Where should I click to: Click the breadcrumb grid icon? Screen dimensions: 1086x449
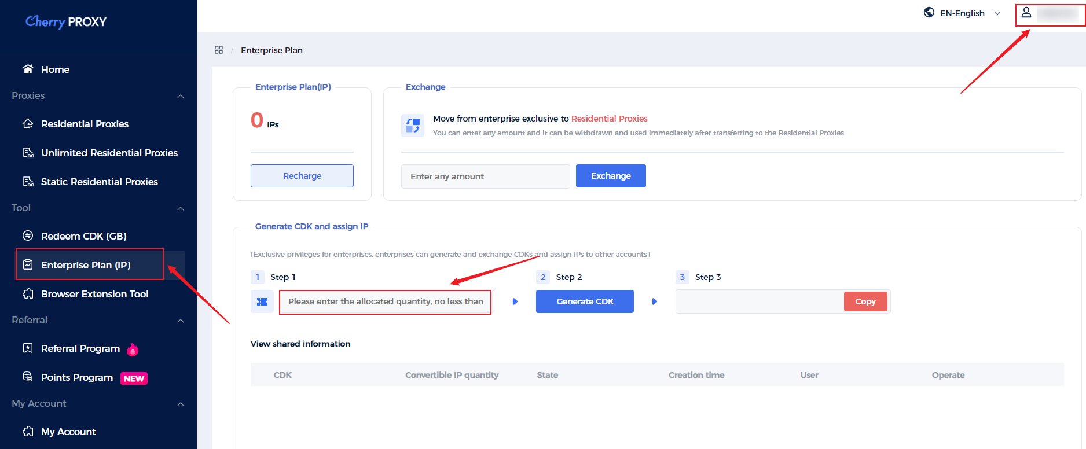tap(219, 50)
